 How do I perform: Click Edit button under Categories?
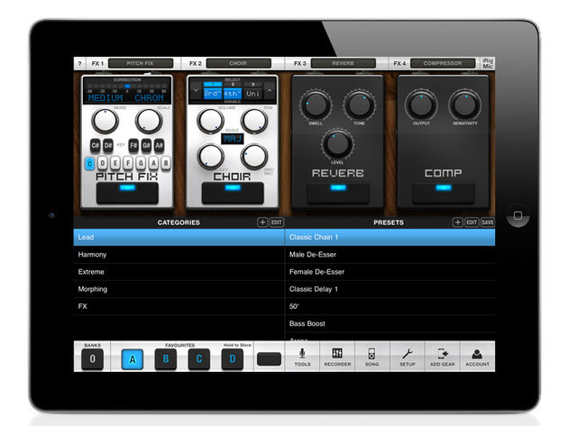pos(277,222)
